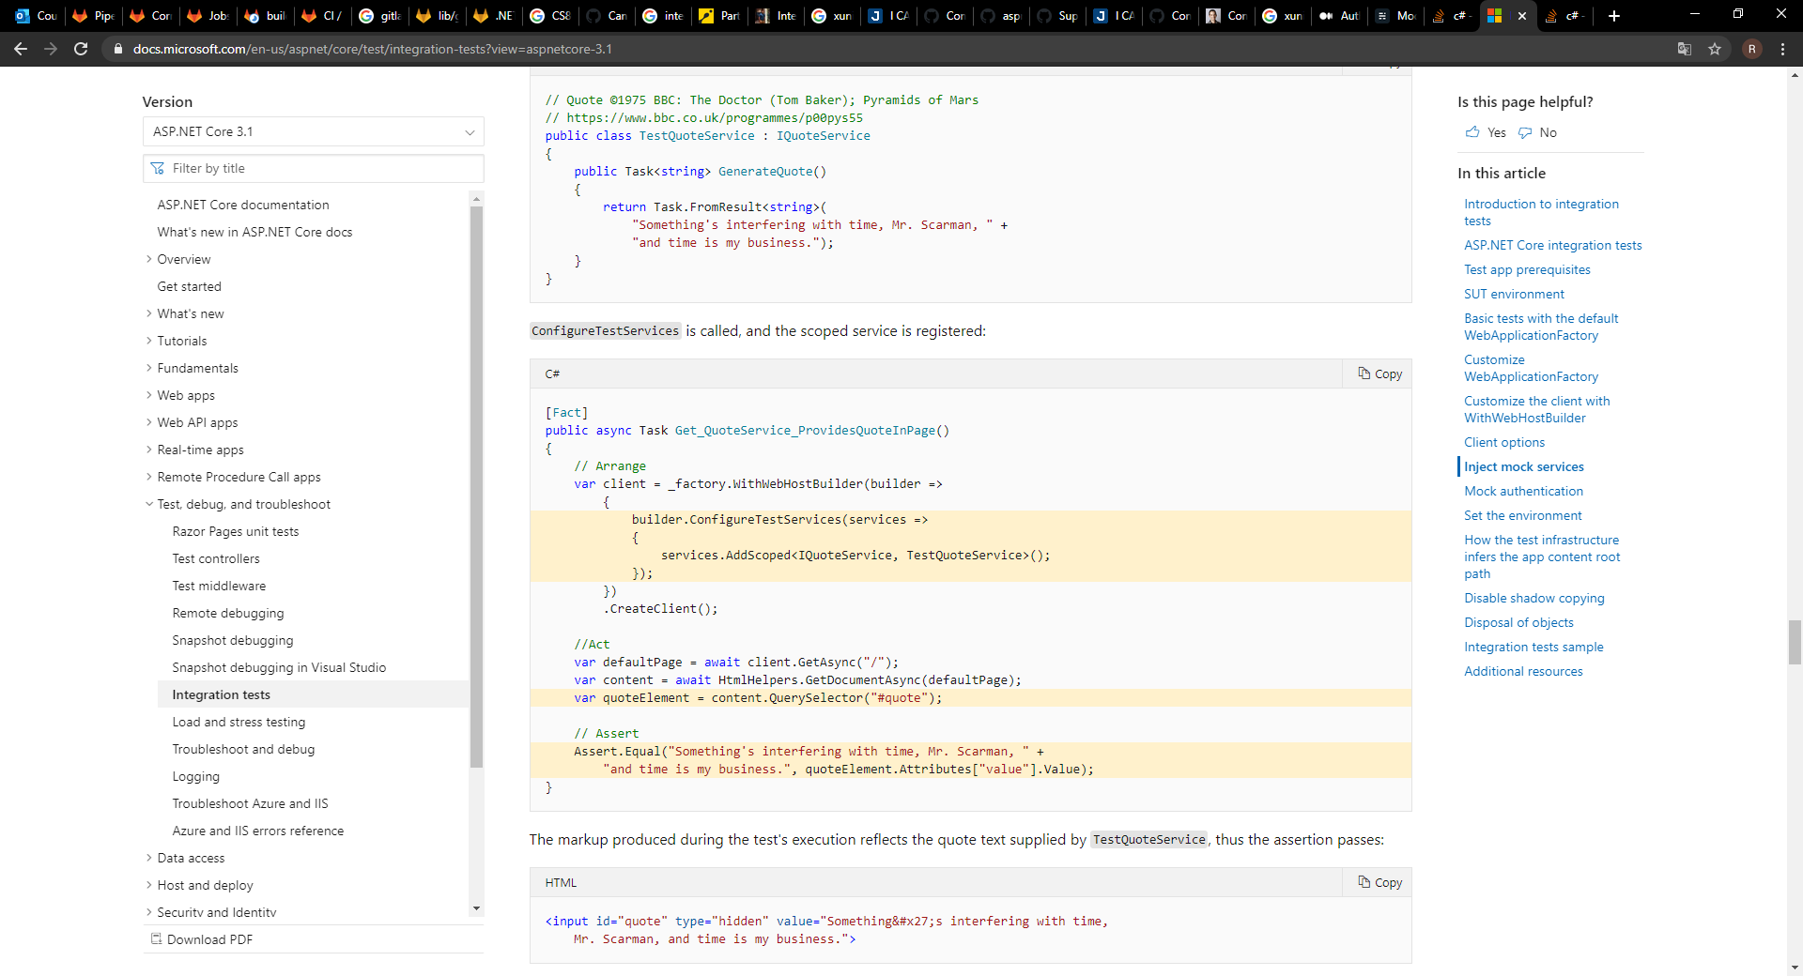This screenshot has height=976, width=1803.
Task: Jump to Introduction to integration tests
Action: pyautogui.click(x=1541, y=212)
